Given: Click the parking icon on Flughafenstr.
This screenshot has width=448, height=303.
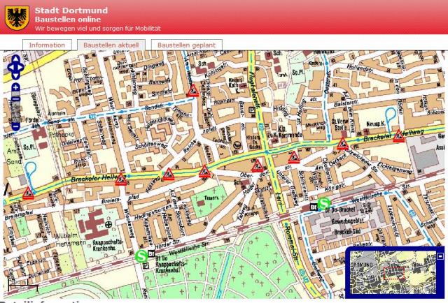Looking at the screenshot, I should click(x=252, y=110).
